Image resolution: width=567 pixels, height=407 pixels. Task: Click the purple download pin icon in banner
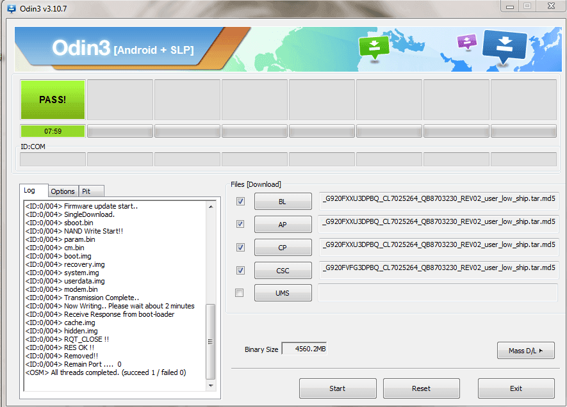(467, 41)
